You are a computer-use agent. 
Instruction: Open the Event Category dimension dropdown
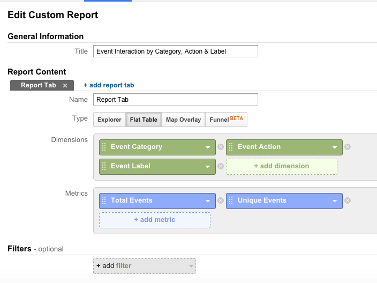coord(208,147)
